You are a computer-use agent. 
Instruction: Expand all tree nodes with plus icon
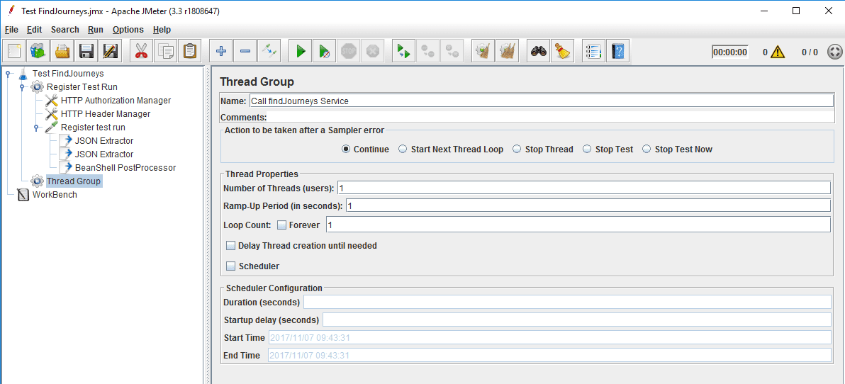(x=220, y=52)
